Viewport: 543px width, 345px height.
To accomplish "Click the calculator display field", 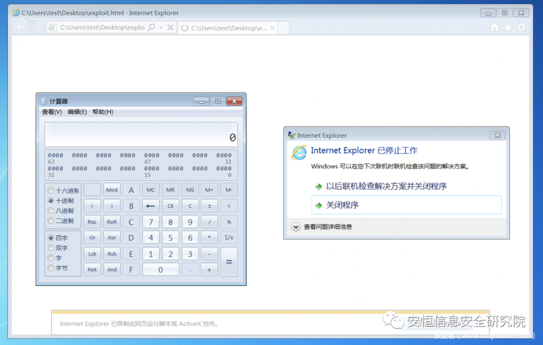I will [141, 135].
